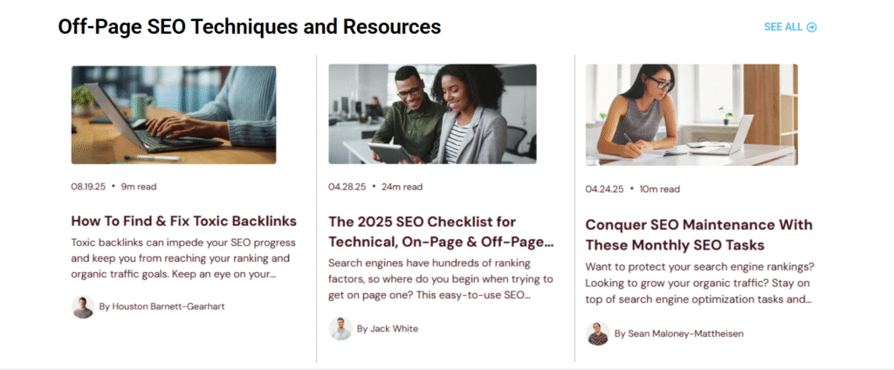Open the laptop typing article thumbnail
Viewport: 894px width, 370px height.
[x=174, y=114]
